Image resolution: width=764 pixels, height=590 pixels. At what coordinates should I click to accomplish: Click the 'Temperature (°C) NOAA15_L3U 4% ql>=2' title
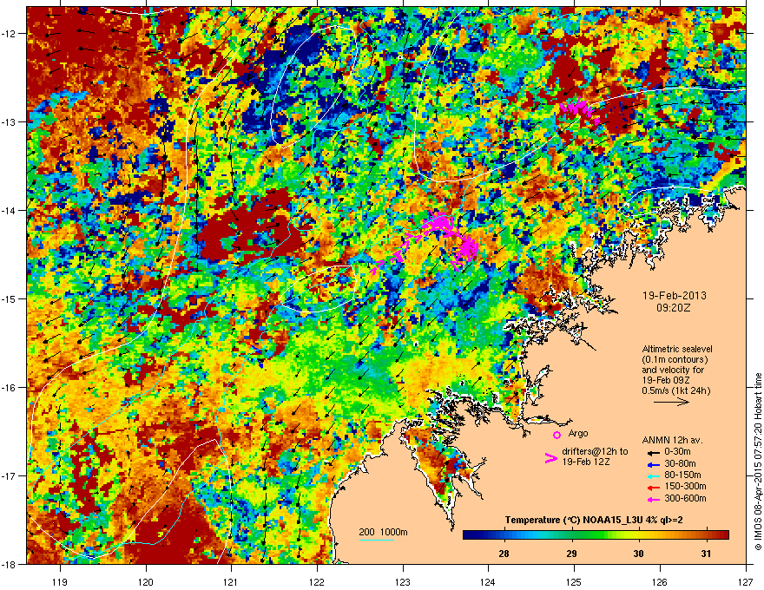click(594, 520)
